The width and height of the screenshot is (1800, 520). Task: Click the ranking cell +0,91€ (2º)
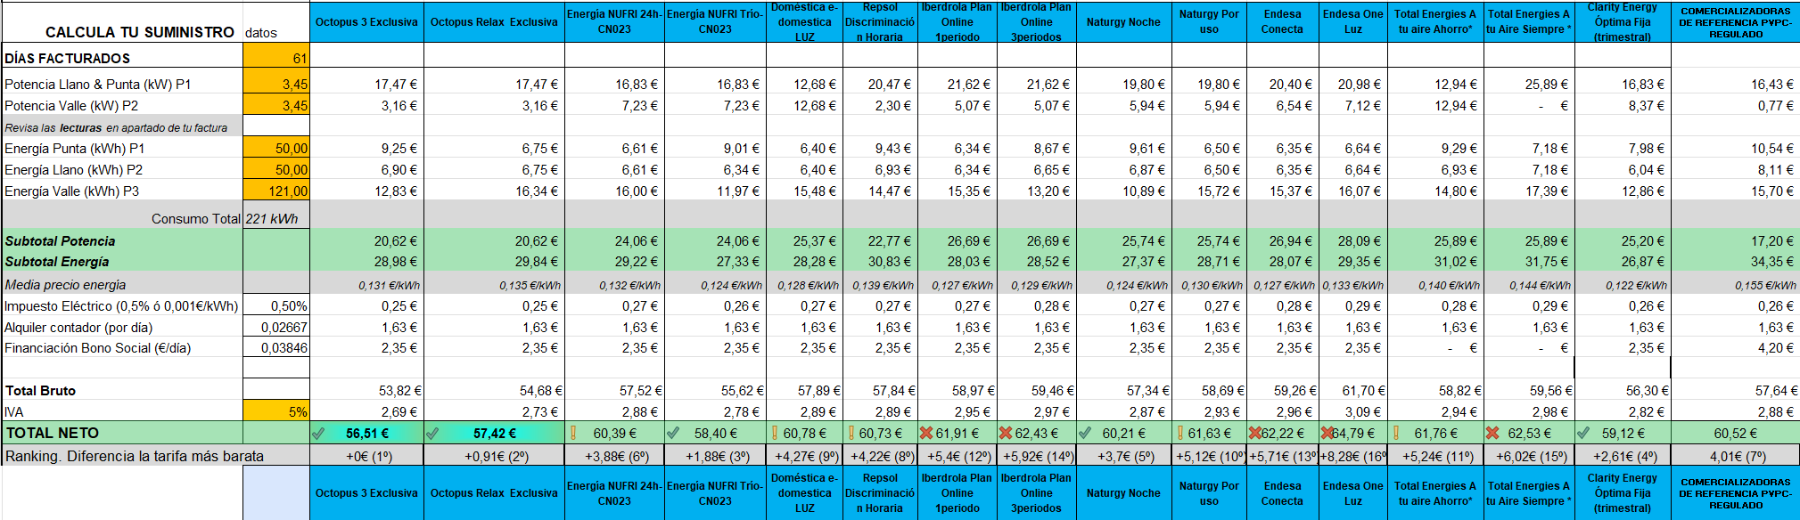tap(494, 456)
